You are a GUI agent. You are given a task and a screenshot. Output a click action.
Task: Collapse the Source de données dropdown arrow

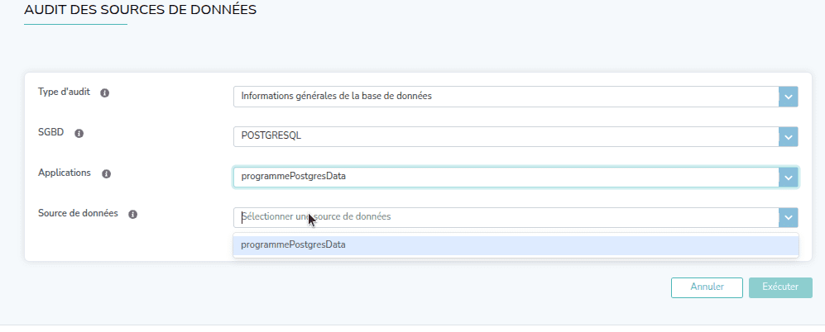pos(788,217)
